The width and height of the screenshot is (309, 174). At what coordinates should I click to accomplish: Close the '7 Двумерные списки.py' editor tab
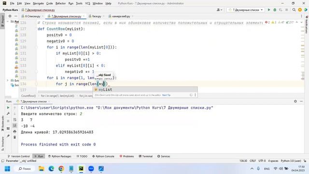tap(84, 16)
